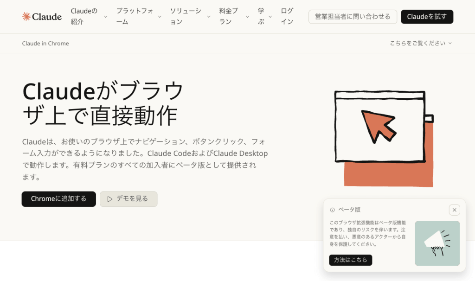
Task: Click the Chromeに追加する button
Action: click(59, 199)
